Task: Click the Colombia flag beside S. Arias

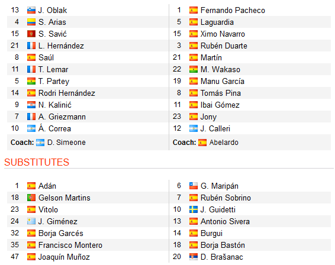Action: [x=31, y=22]
